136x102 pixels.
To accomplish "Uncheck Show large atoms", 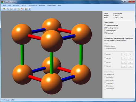I will (105, 28).
